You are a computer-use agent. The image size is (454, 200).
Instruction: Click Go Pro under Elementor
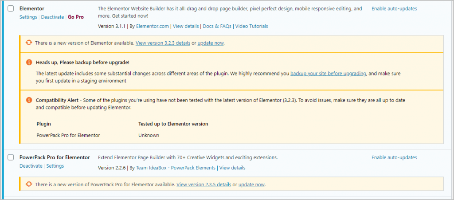(75, 17)
